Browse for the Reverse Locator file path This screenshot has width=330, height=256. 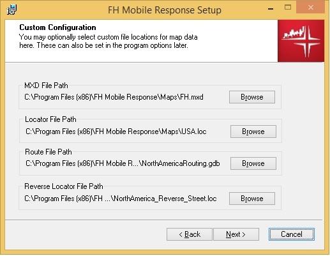coord(252,199)
